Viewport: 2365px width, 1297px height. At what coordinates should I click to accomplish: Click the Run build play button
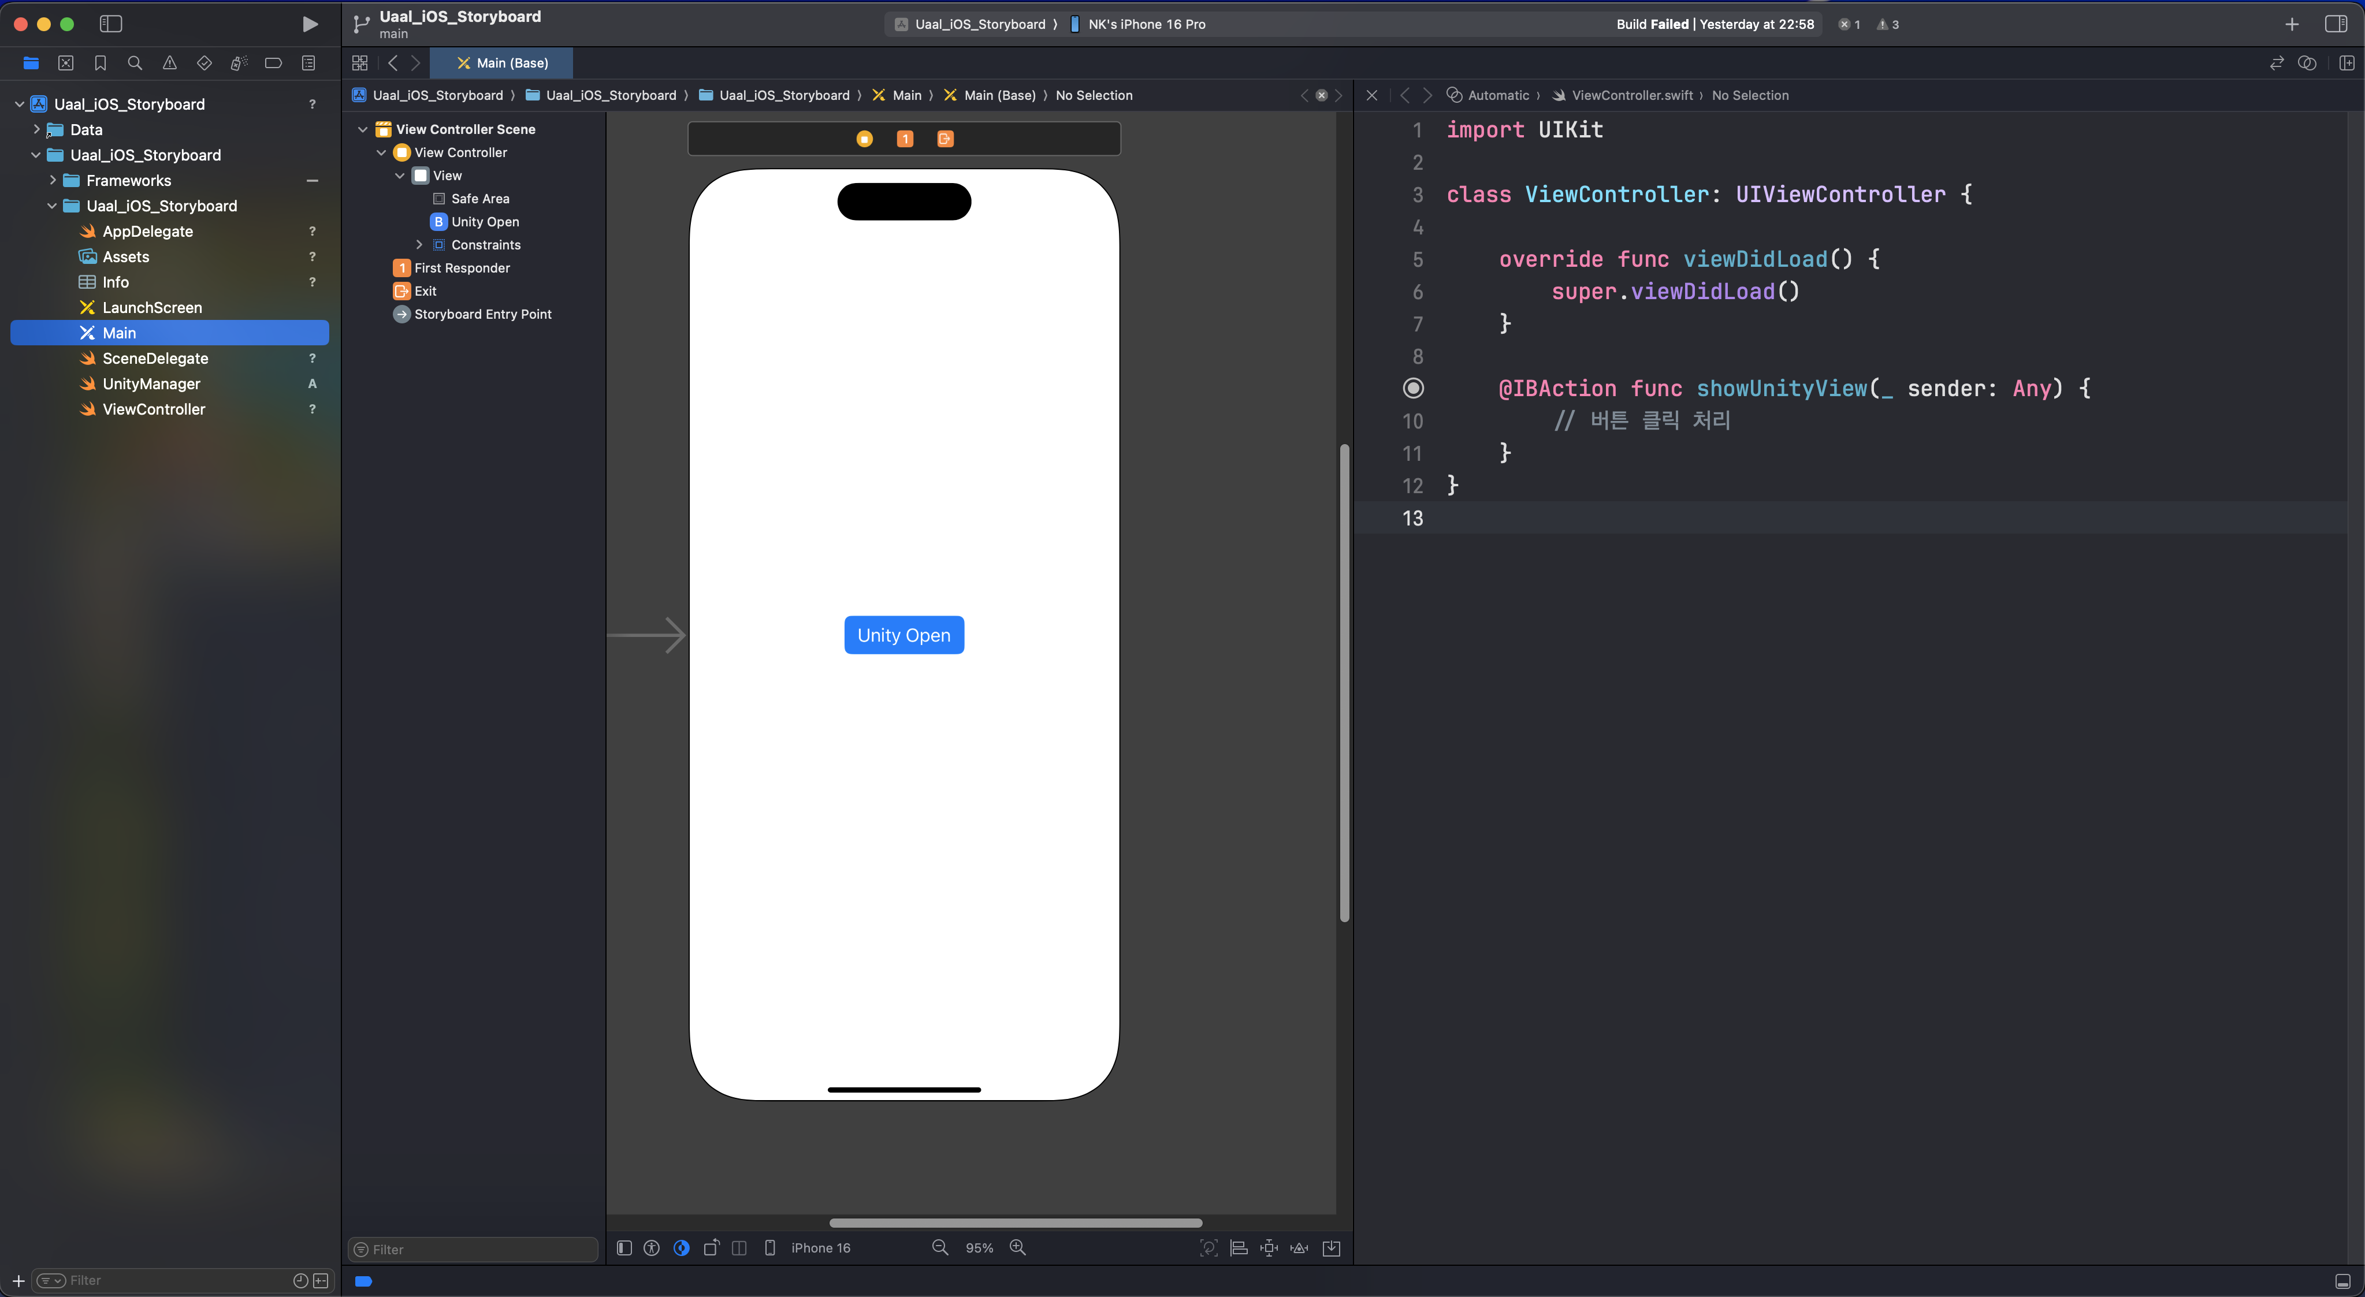tap(310, 24)
